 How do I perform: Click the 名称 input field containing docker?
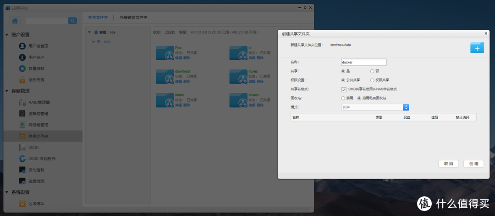tap(363, 62)
